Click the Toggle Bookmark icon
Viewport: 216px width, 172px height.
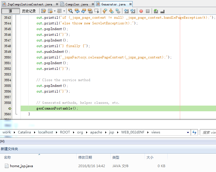pyautogui.click(x=118, y=11)
